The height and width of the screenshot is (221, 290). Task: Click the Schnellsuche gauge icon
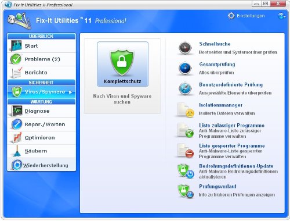click(185, 48)
